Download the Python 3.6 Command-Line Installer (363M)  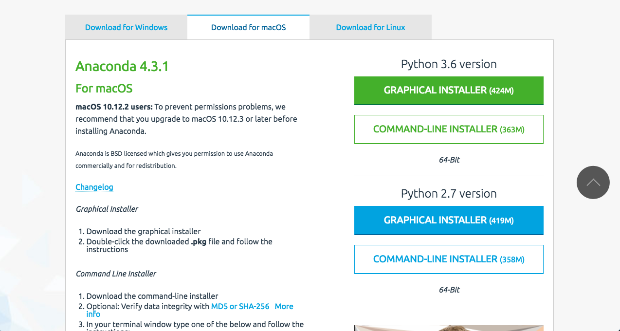click(448, 129)
